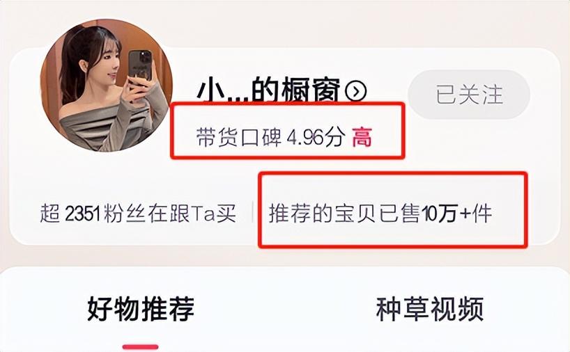Select the 带货口碑 label text
The image size is (570, 352).
[x=239, y=138]
